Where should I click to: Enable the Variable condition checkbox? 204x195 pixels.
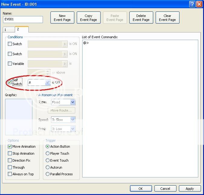[10, 64]
